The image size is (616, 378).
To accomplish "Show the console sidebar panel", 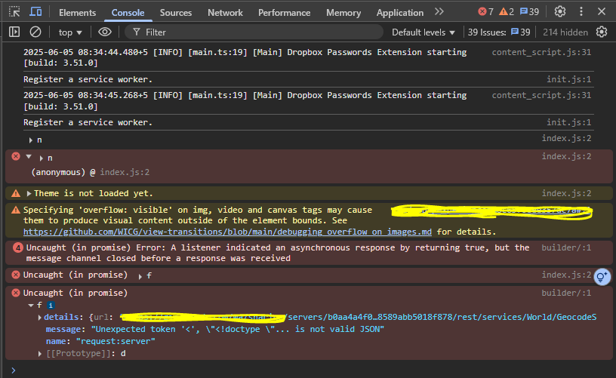I will [14, 32].
